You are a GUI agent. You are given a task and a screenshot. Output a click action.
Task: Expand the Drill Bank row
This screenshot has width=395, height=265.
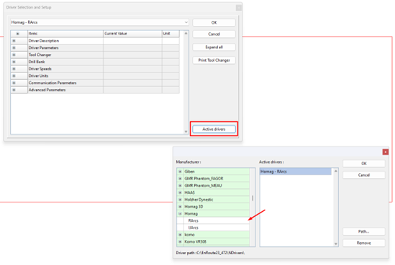tap(14, 62)
